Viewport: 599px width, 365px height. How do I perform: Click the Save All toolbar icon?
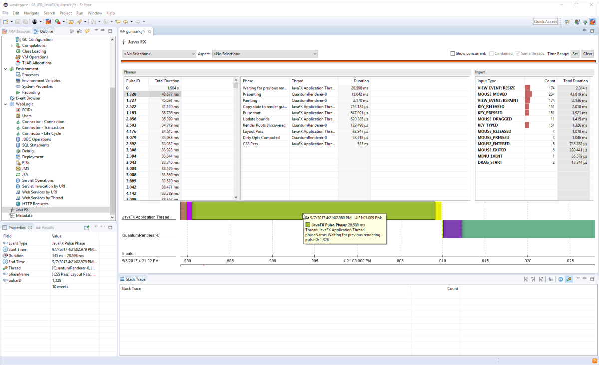tap(25, 22)
